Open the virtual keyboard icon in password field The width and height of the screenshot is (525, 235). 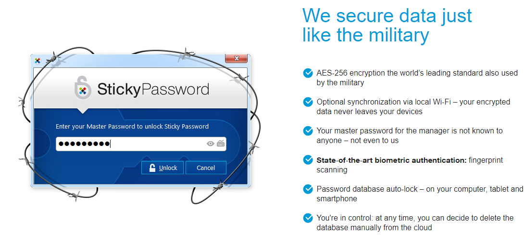coord(221,144)
